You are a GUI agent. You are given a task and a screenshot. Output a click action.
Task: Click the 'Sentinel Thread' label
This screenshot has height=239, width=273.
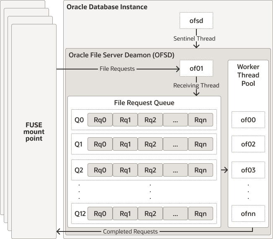pos(194,39)
